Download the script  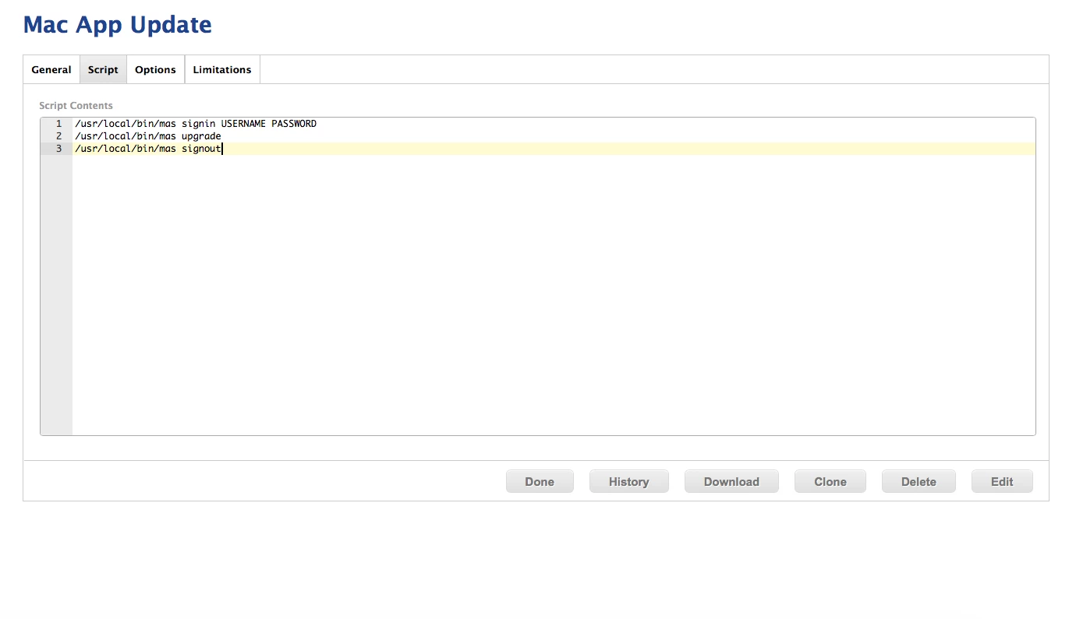(731, 481)
